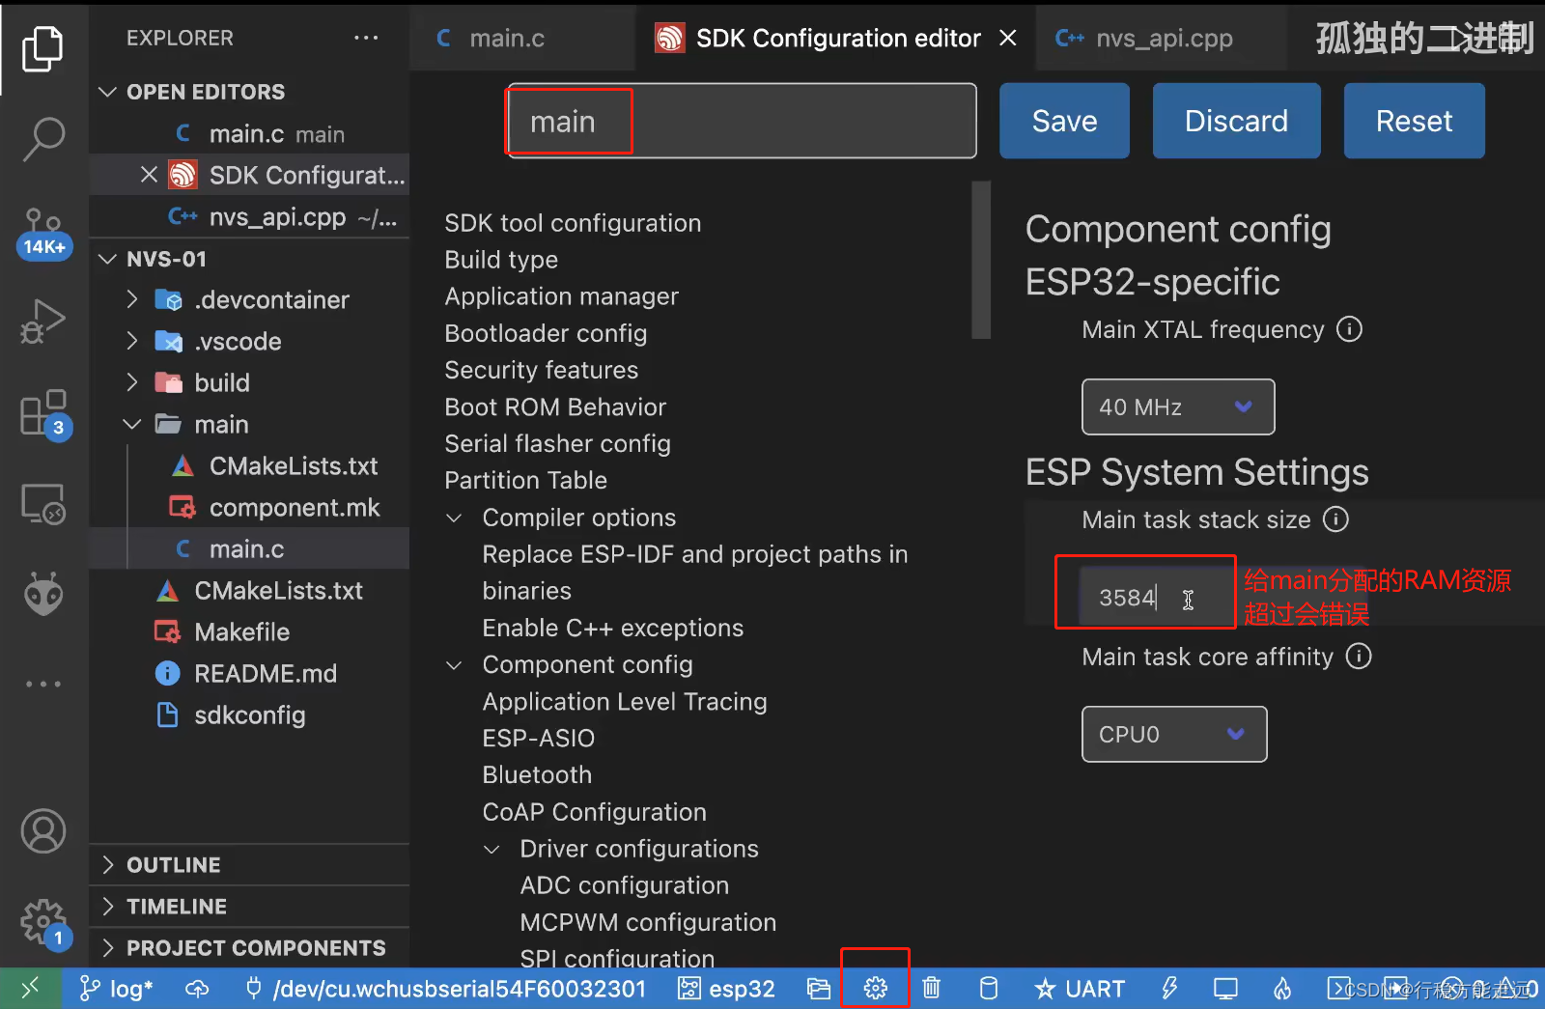
Task: Click the log* git branch in status bar
Action: pos(116,989)
